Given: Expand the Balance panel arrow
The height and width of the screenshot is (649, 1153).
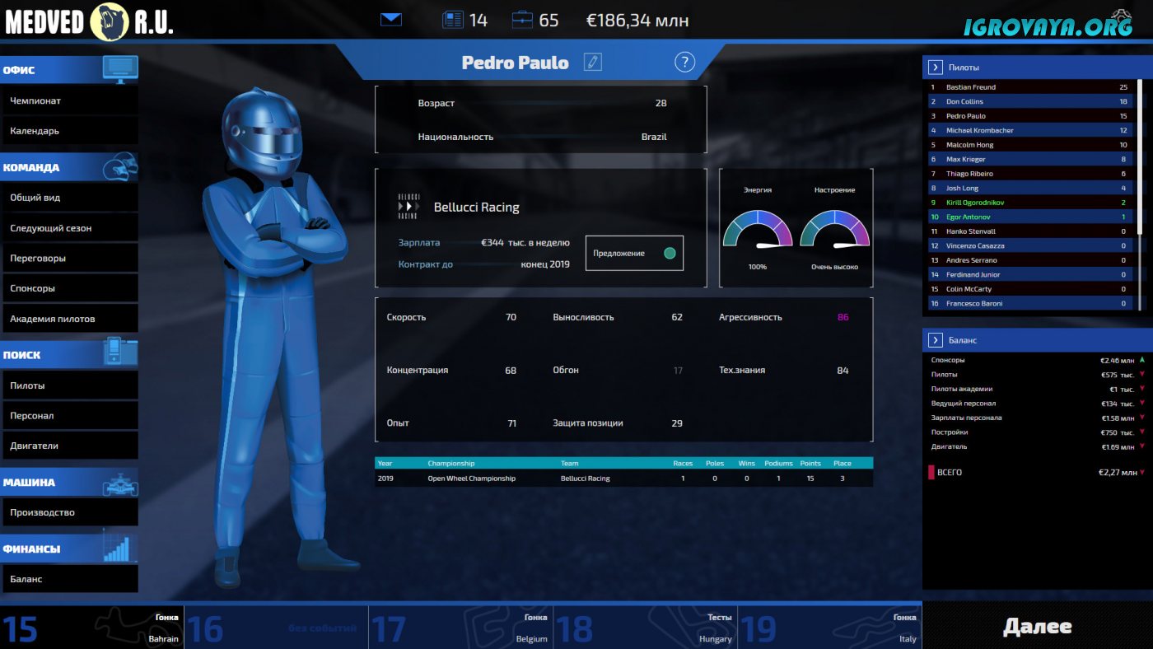Looking at the screenshot, I should [x=936, y=340].
